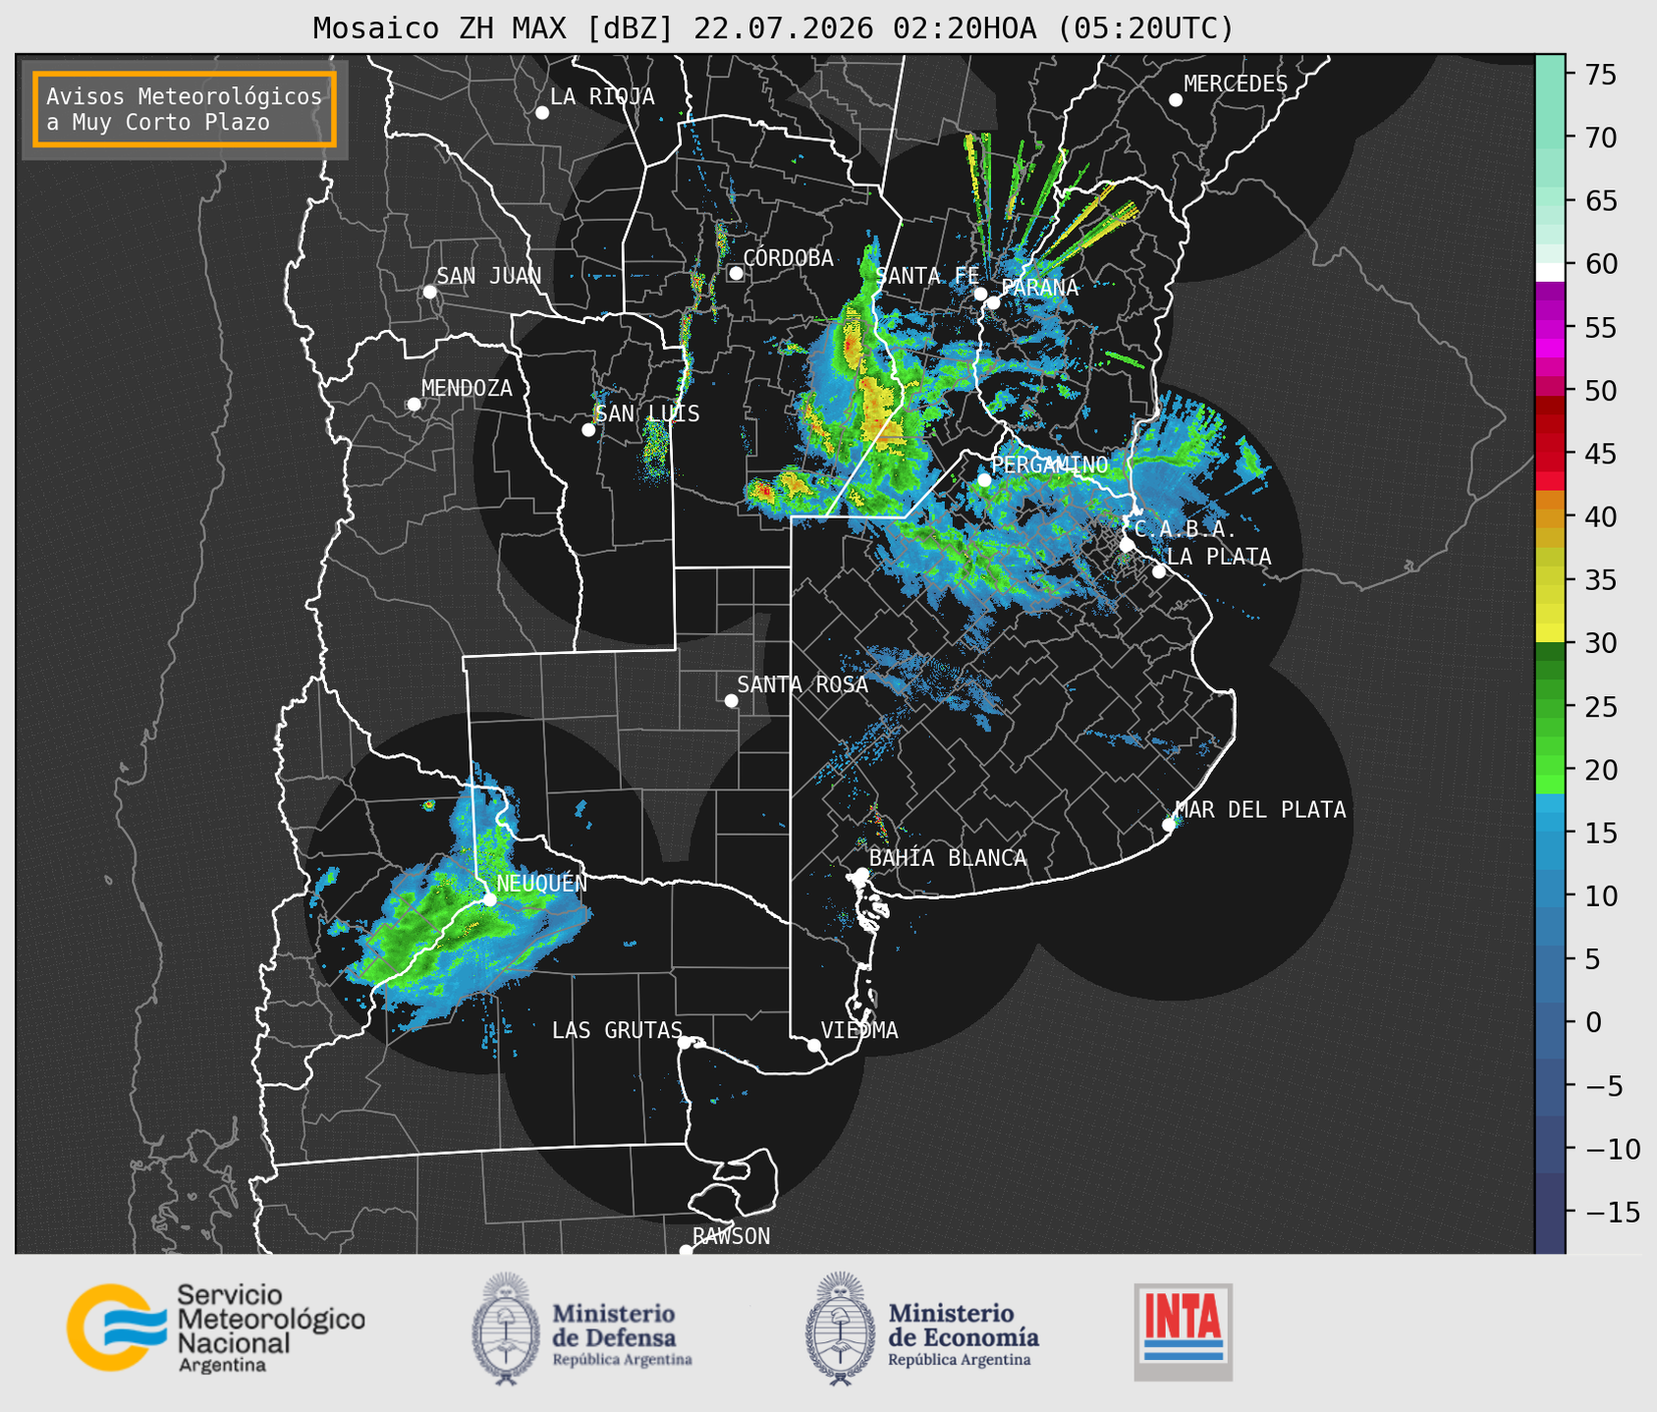Click the Ministerio de Defensa emblem
This screenshot has height=1412, width=1657.
pos(506,1329)
